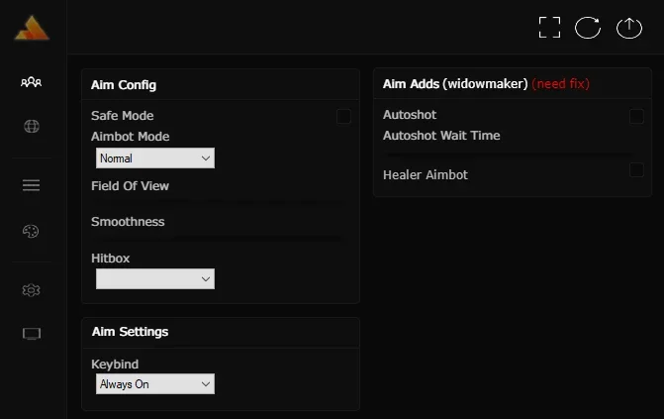
Task: Open the players group sidebar tab
Action: click(x=32, y=82)
